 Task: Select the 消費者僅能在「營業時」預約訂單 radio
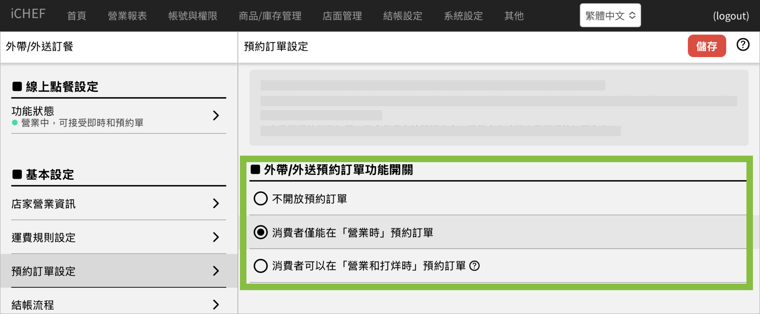(x=261, y=233)
